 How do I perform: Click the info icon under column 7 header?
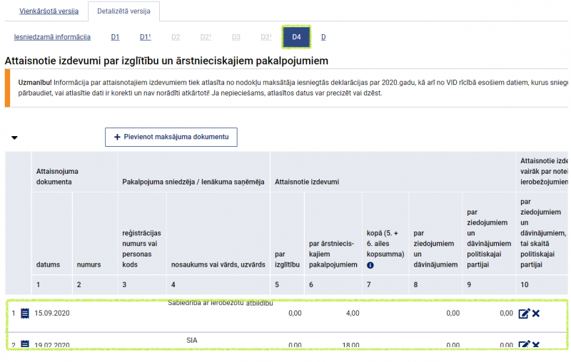[x=370, y=265]
